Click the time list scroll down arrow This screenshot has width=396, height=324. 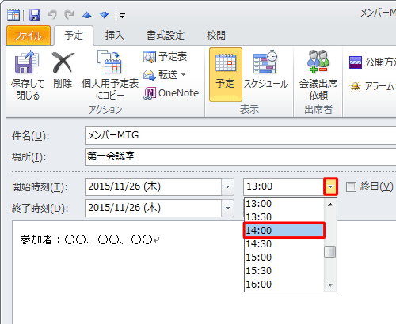(x=330, y=284)
